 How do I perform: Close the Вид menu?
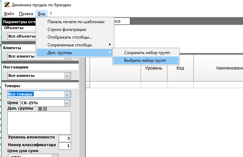point(41,14)
